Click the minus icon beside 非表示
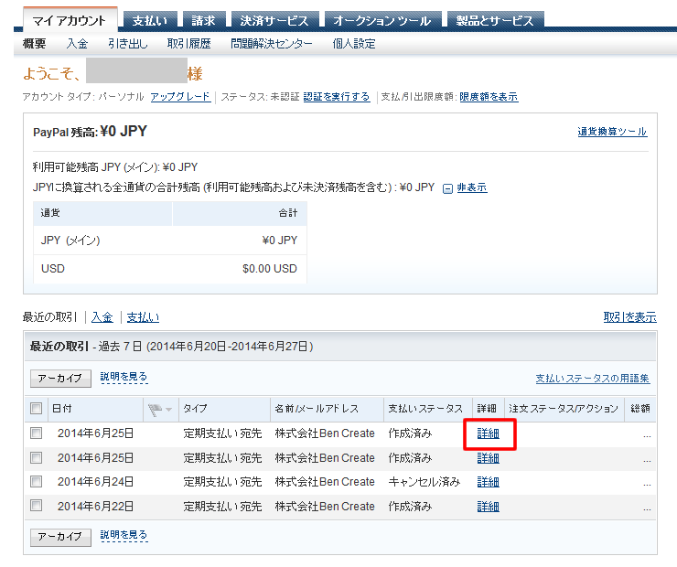The image size is (677, 567). [x=447, y=188]
